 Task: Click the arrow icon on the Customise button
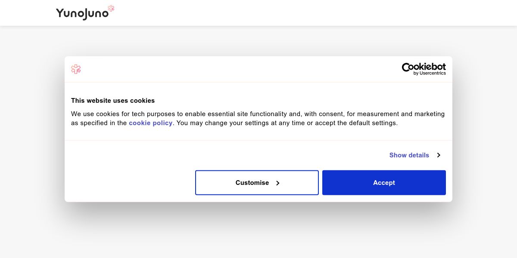(x=278, y=183)
